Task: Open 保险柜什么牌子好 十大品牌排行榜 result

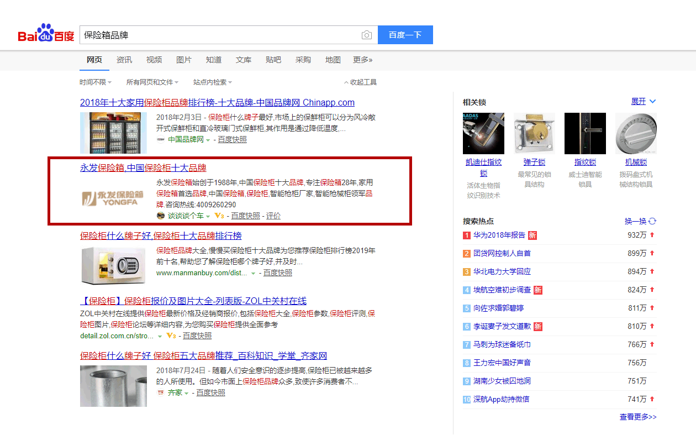Action: tap(161, 235)
